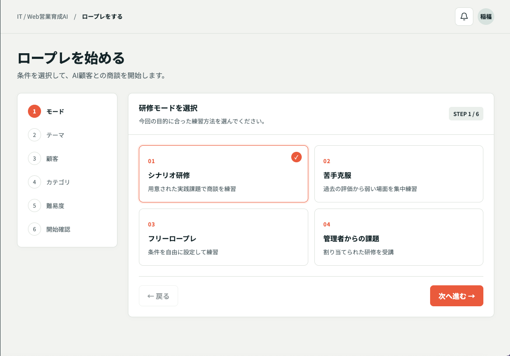Click the 次へ進む button
The image size is (510, 356).
(x=457, y=296)
